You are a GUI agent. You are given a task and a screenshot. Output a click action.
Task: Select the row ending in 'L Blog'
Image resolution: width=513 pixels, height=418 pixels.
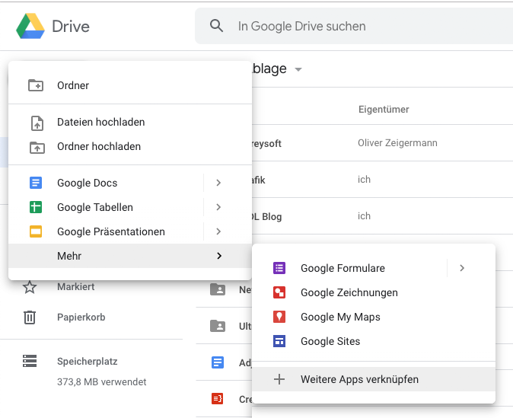tap(382, 216)
